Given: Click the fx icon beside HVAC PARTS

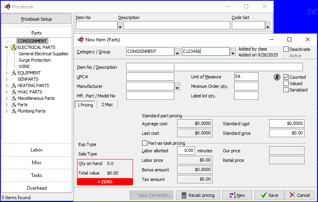Looking at the screenshot, I should pyautogui.click(x=14, y=92).
